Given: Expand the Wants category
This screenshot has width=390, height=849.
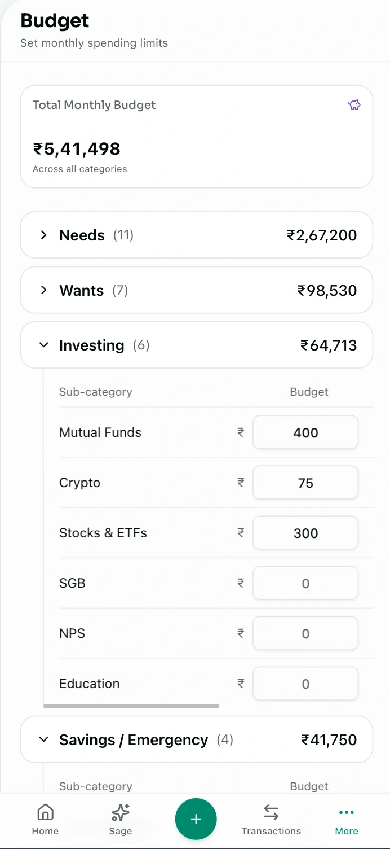Looking at the screenshot, I should (44, 290).
